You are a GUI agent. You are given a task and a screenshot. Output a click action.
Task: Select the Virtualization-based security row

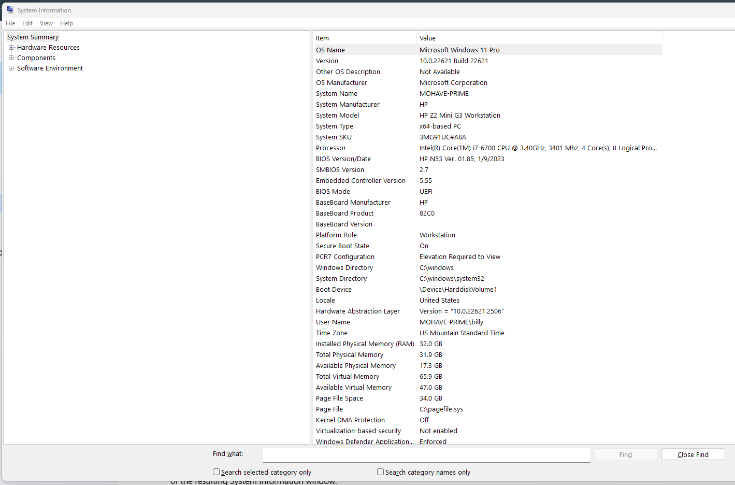487,431
